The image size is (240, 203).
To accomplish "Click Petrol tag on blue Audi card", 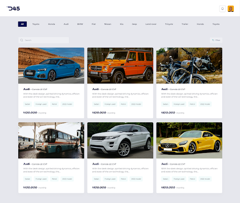I will 54,104.
